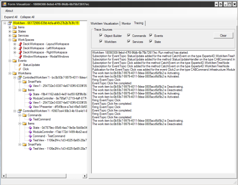Expand DeckWorkspace - LayoutWorkspace node

pos(15,44)
